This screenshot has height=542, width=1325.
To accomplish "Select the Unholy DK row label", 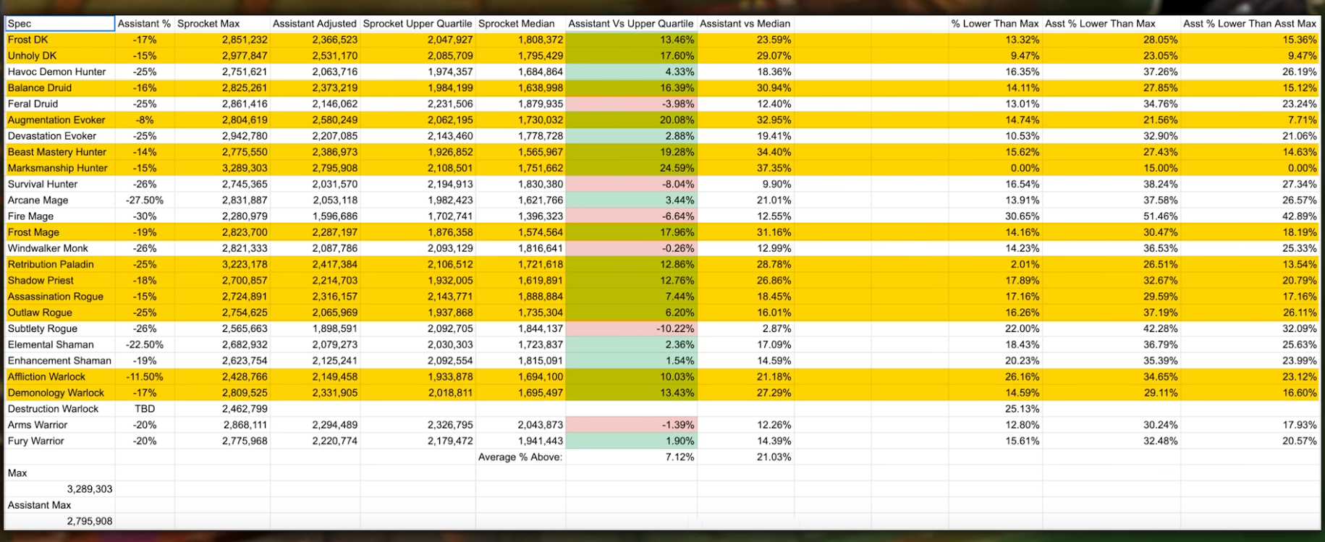I will tap(60, 56).
